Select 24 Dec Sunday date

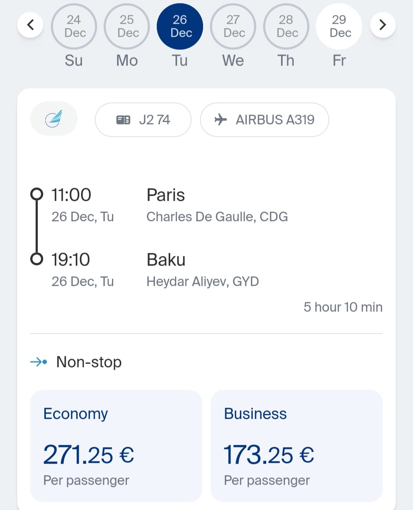74,26
